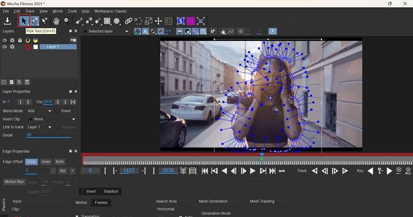This screenshot has width=413, height=217.
Task: Click the move crosshair tool
Action: coord(158,21)
